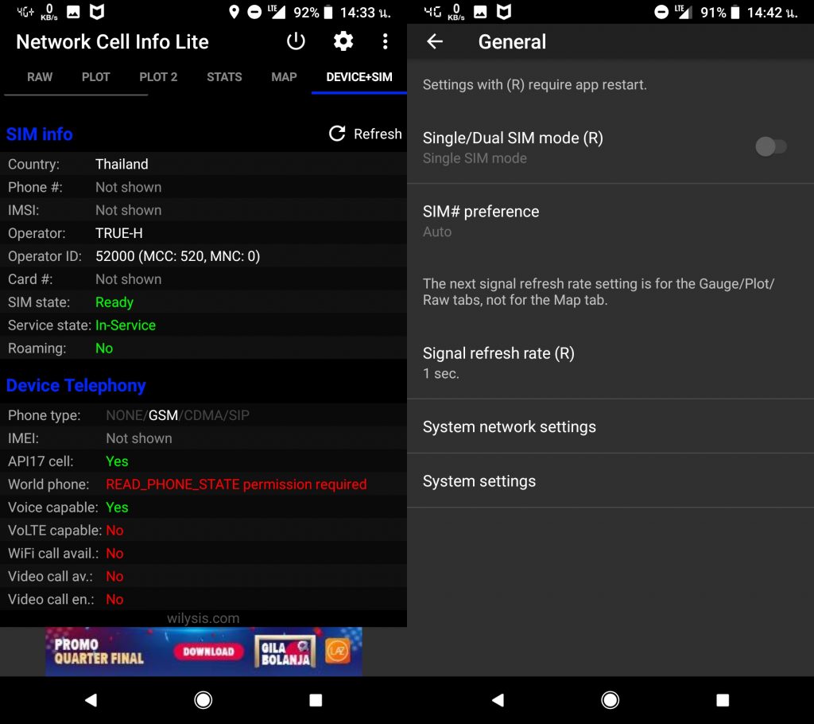The image size is (814, 724).
Task: Tap the Refresh circular arrow icon
Action: click(x=337, y=134)
